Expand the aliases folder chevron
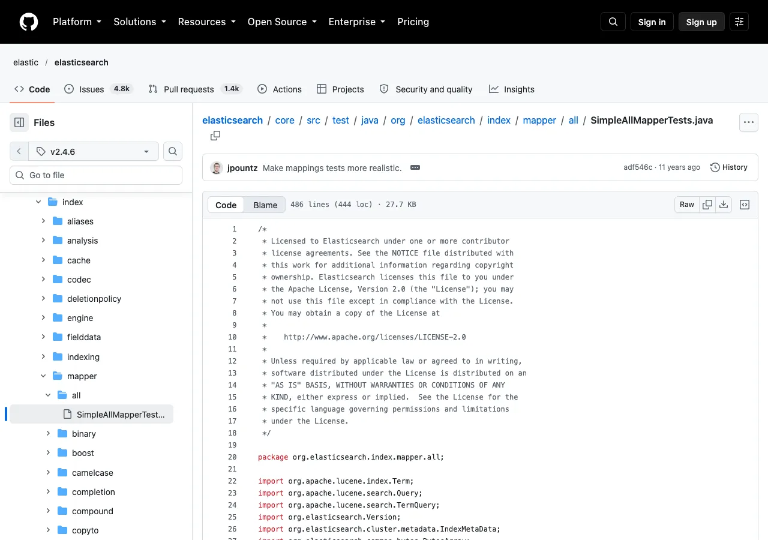Screen dimensions: 768x540 point(43,221)
